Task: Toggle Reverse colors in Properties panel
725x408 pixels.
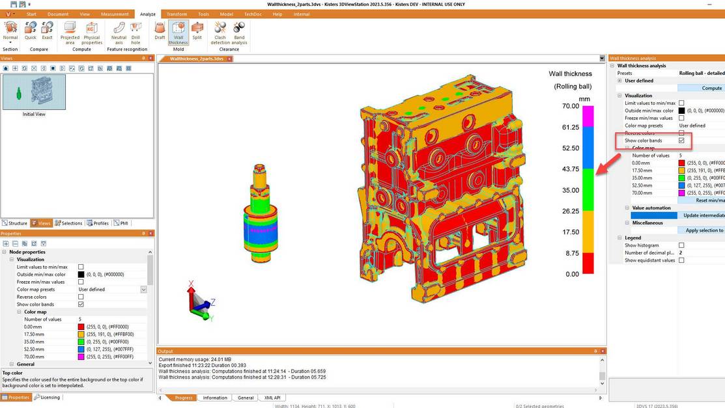Action: coord(81,297)
